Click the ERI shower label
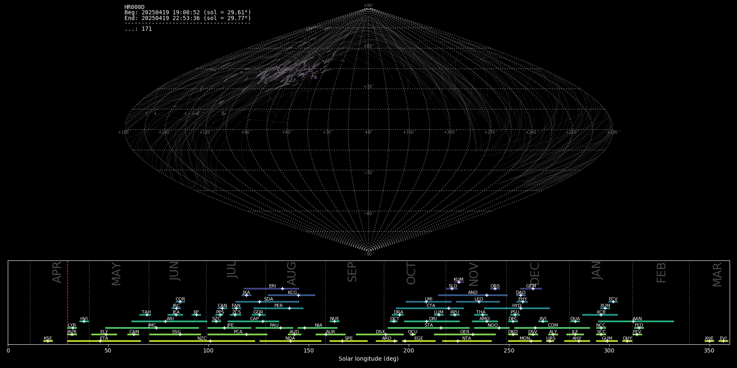The height and width of the screenshot is (368, 737). 272,286
